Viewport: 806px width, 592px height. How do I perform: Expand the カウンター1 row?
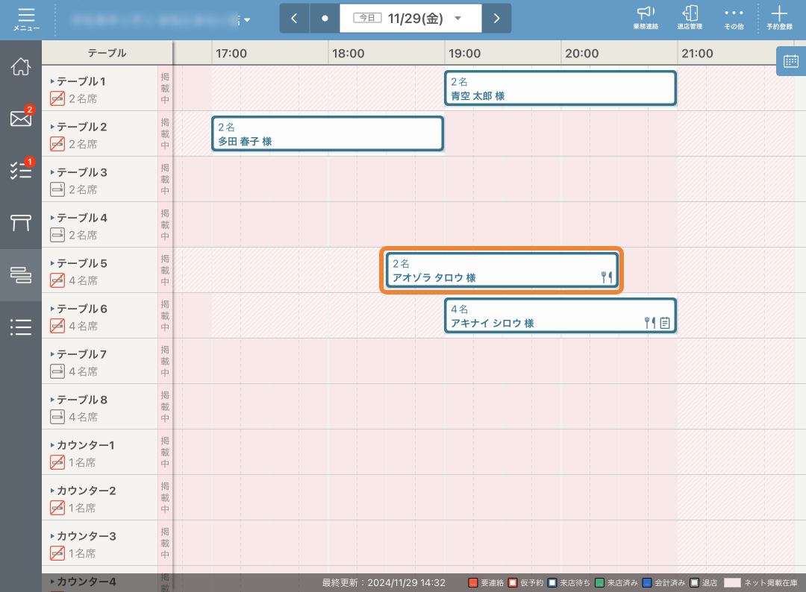(52, 445)
